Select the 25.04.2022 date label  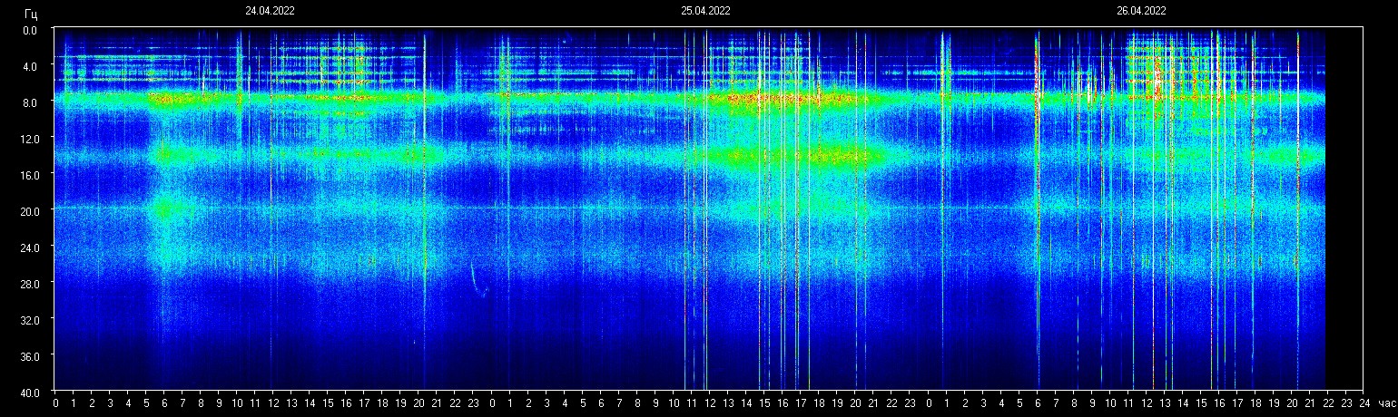(x=705, y=12)
